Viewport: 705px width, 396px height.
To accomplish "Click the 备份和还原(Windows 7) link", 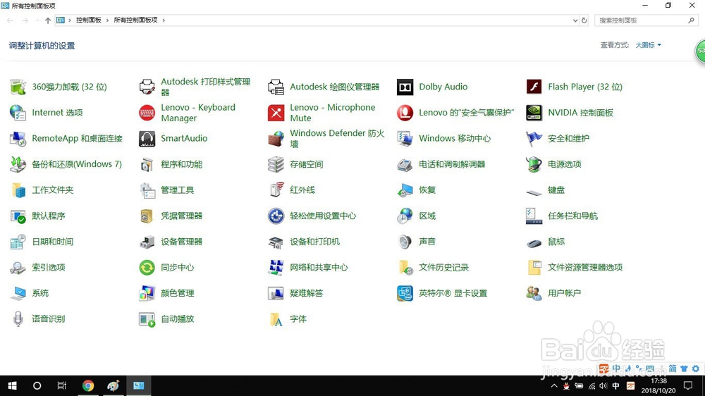I will pos(77,164).
